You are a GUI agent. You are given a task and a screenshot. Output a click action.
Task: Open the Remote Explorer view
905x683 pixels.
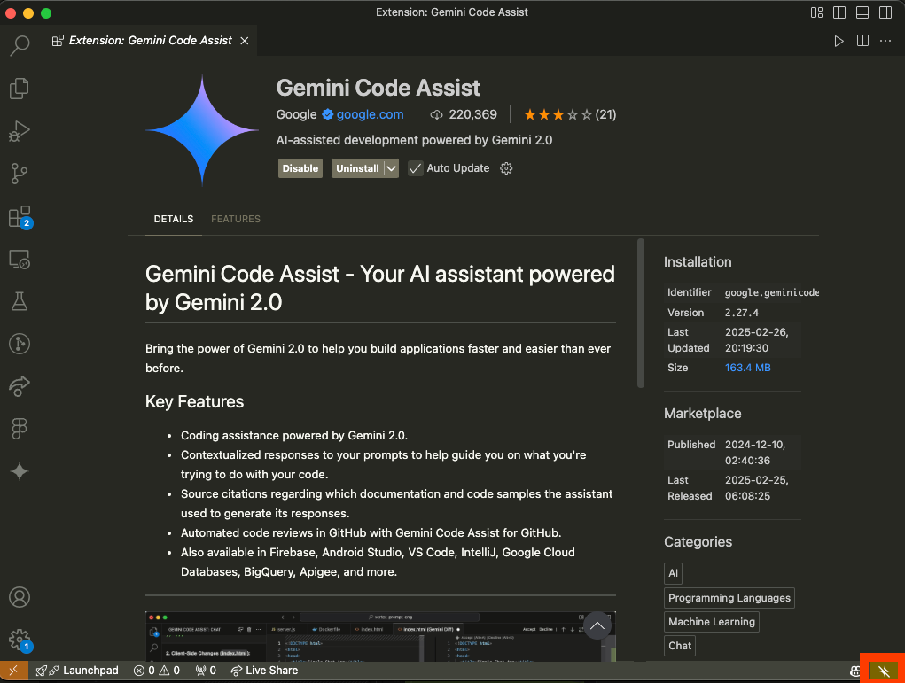point(20,260)
